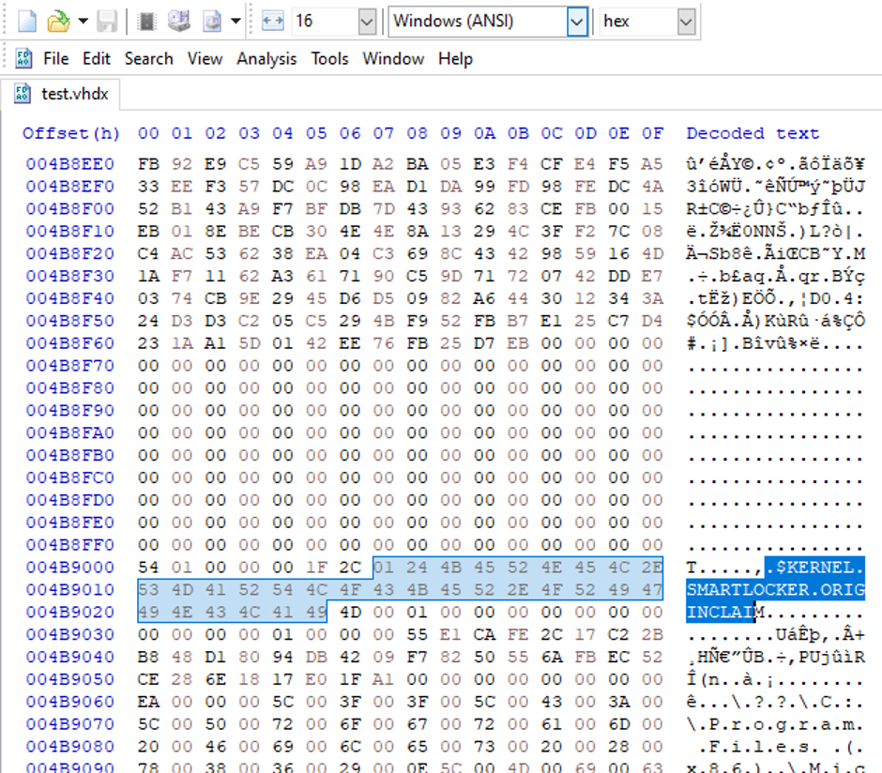Click the Open disk icon
The image size is (882, 773).
click(179, 22)
